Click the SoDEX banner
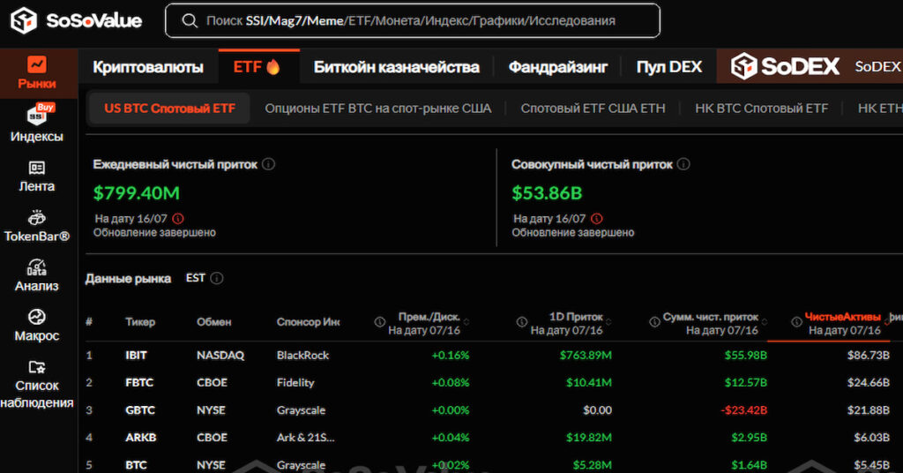Screen dimensions: 903x473 point(810,66)
